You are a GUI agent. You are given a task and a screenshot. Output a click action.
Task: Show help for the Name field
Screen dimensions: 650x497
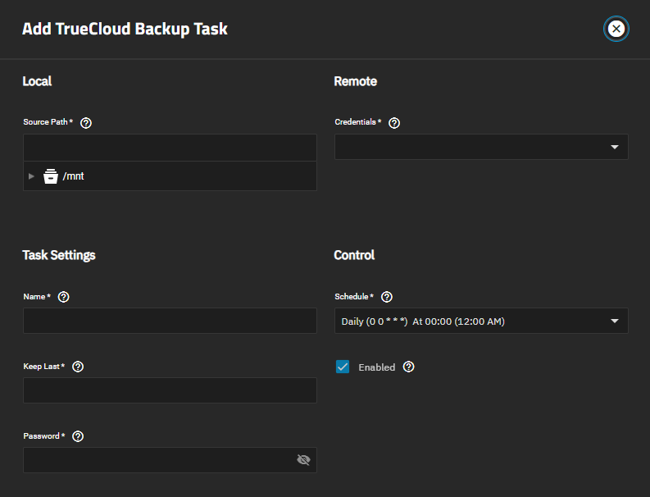[64, 297]
